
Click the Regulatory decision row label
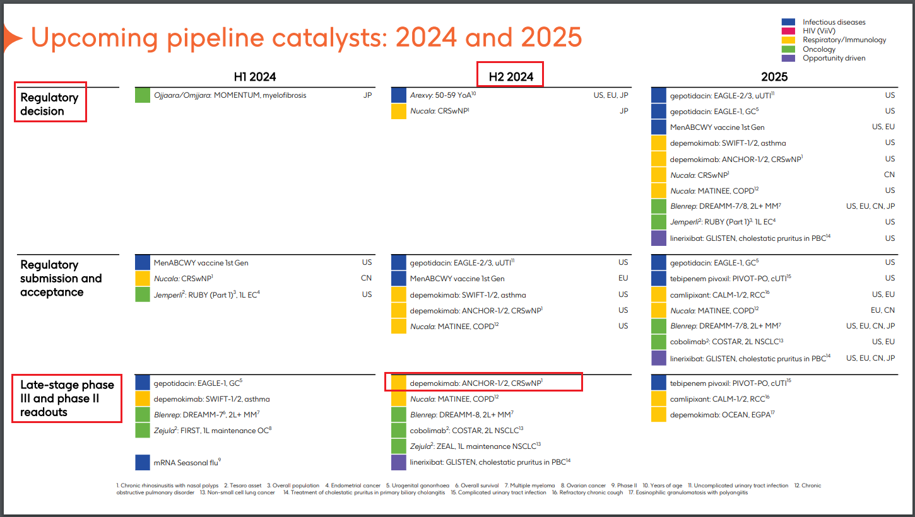pos(50,104)
